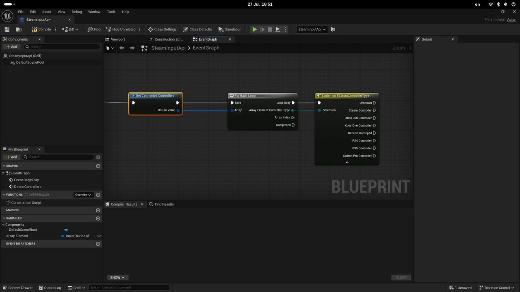Click the PS5 Controller exec output pin
The image size is (520, 292).
pyautogui.click(x=375, y=148)
